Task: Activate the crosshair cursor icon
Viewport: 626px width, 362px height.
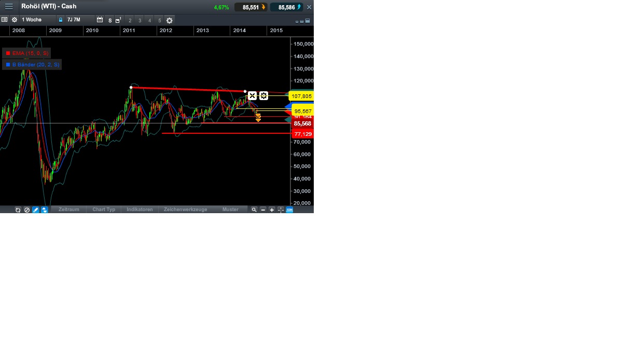Action: (x=280, y=210)
